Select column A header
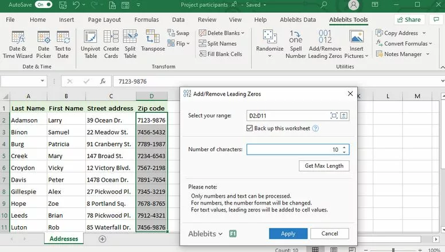The height and width of the screenshot is (252, 445). 28,96
